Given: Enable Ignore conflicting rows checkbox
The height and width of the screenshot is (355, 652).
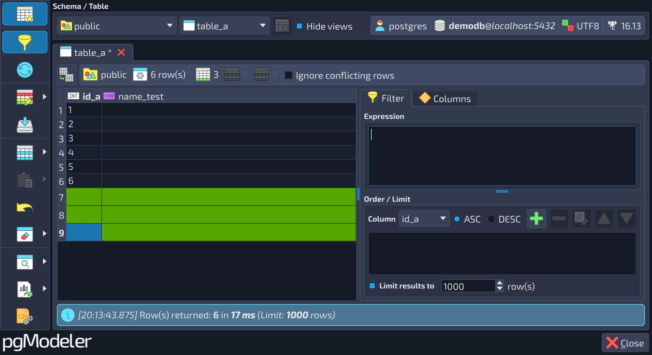Looking at the screenshot, I should (288, 75).
